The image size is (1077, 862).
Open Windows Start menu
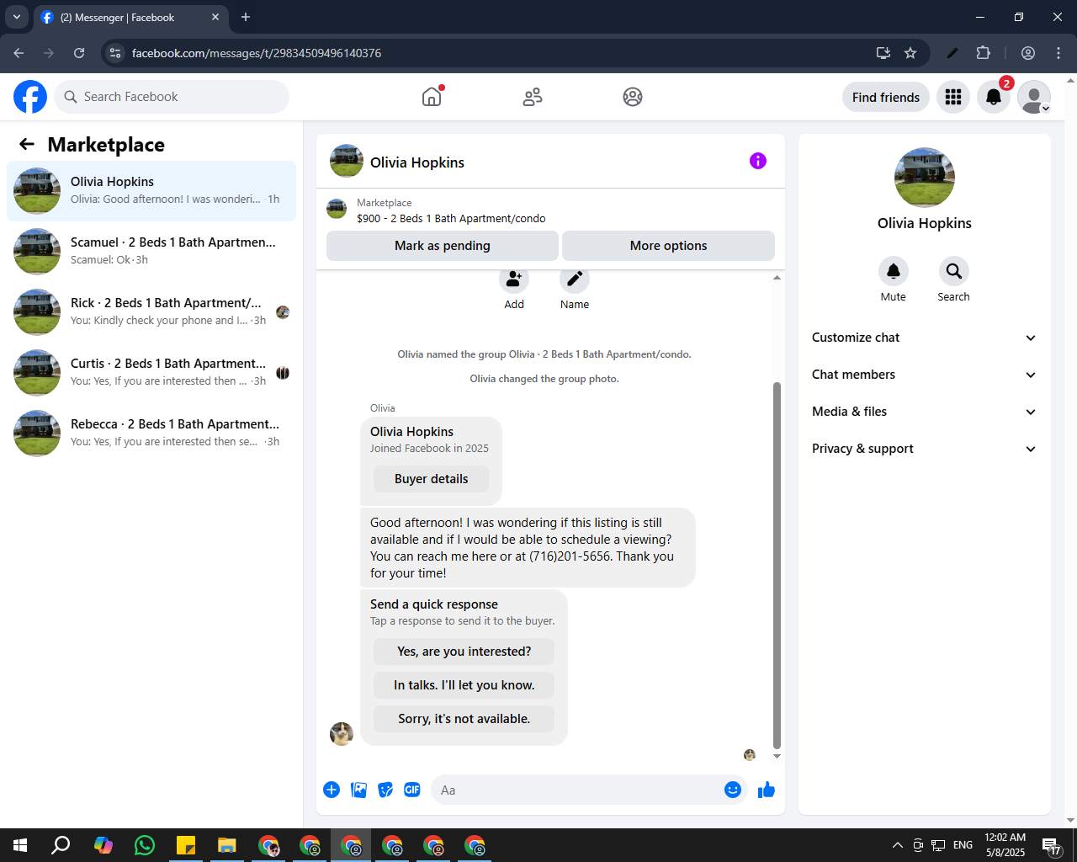pyautogui.click(x=20, y=845)
